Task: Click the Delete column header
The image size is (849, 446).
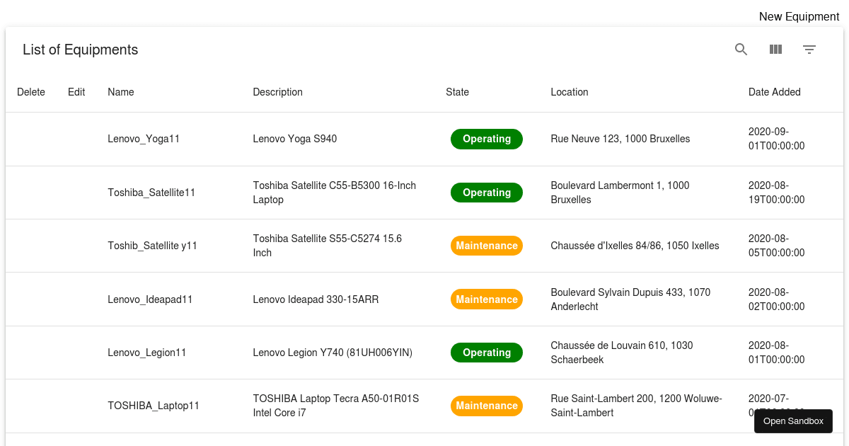Action: [x=31, y=92]
